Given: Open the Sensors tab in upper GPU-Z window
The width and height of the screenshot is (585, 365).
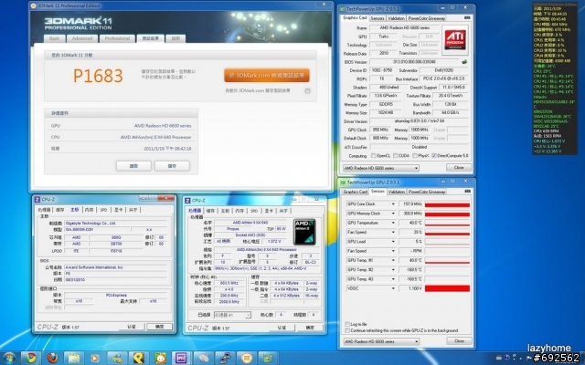Looking at the screenshot, I should tap(378, 18).
